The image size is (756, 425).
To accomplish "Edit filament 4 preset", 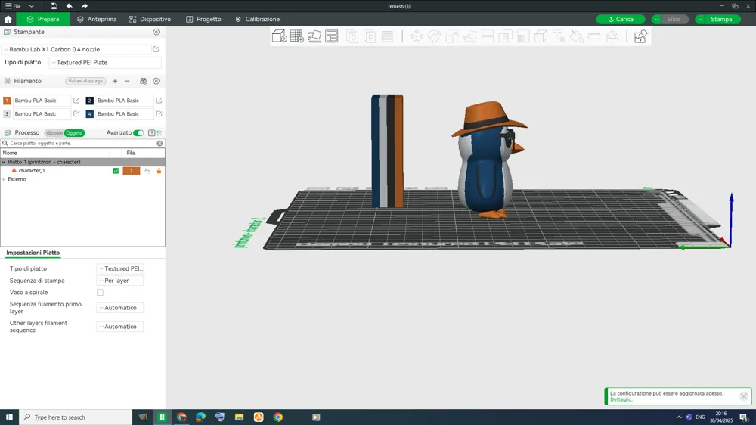I will pyautogui.click(x=159, y=114).
